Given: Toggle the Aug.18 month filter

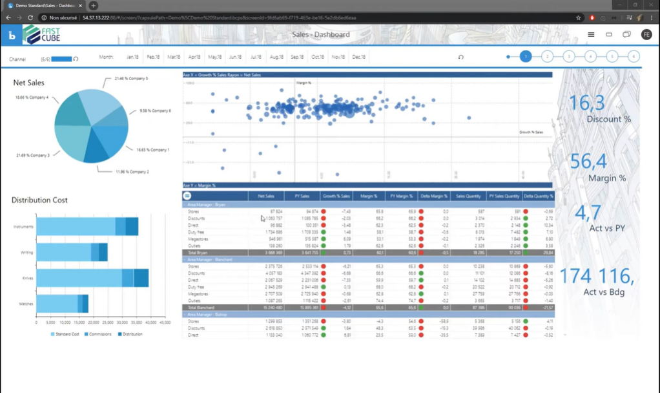Looking at the screenshot, I should click(278, 57).
